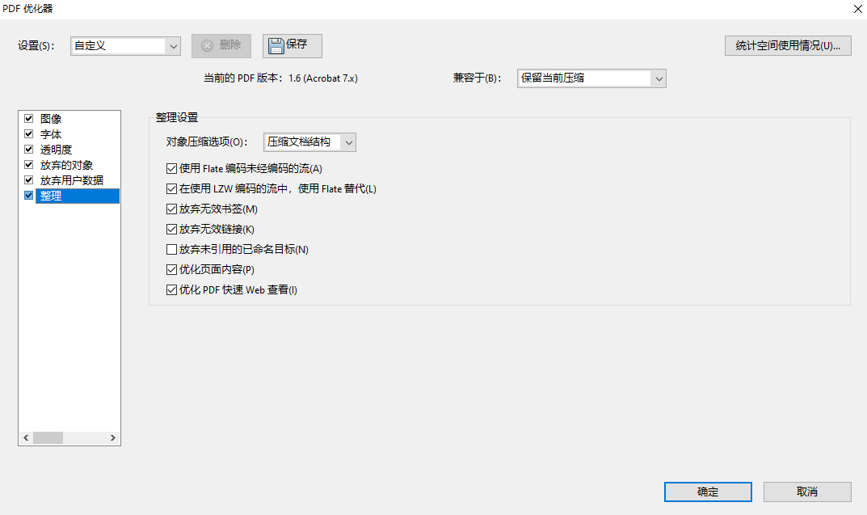Uncheck 优化 PDF 快速 Web 查看
The height and width of the screenshot is (515, 867).
(x=172, y=289)
